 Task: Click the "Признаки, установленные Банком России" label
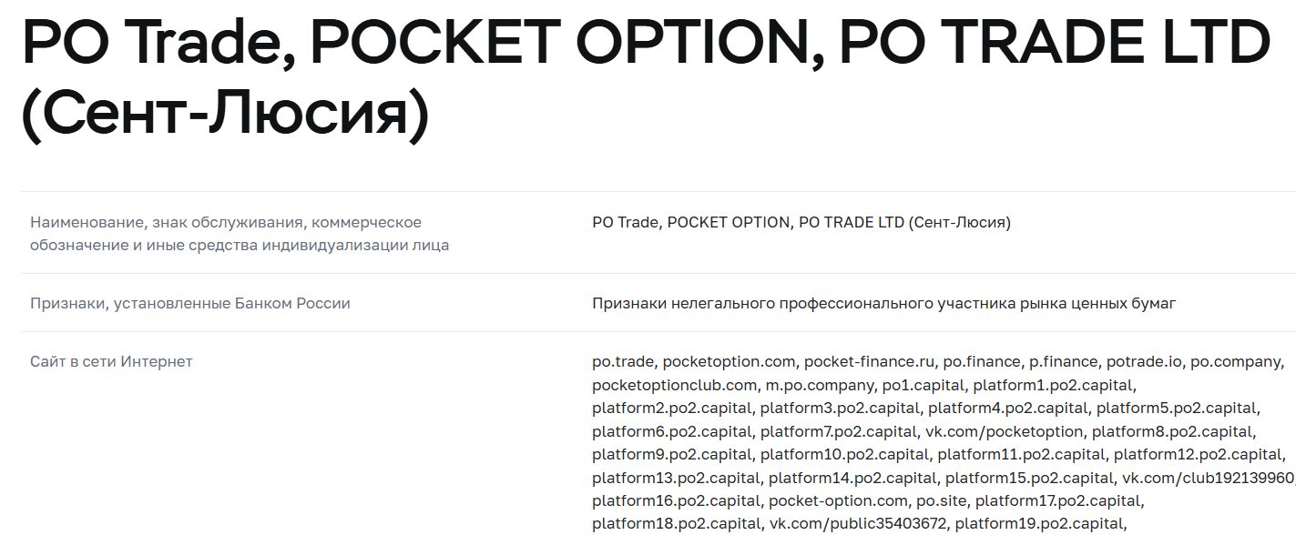[189, 303]
